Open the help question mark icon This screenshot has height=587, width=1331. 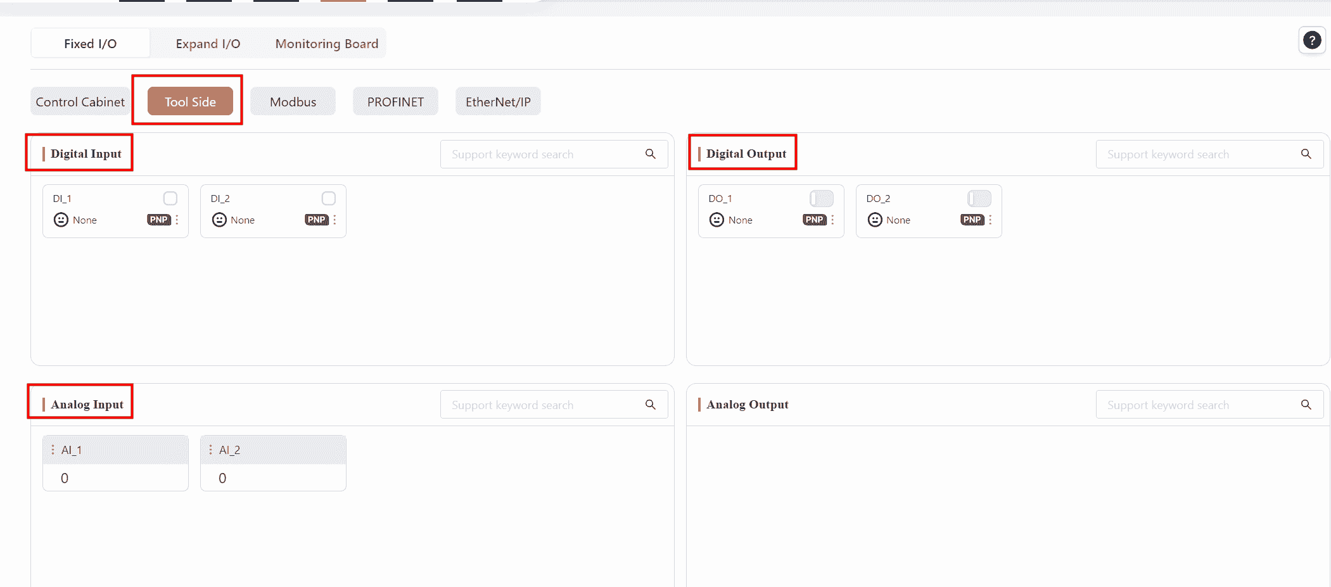1311,41
